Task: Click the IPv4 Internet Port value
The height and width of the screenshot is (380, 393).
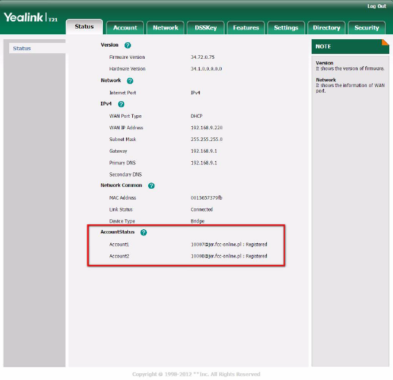Action: pos(195,93)
